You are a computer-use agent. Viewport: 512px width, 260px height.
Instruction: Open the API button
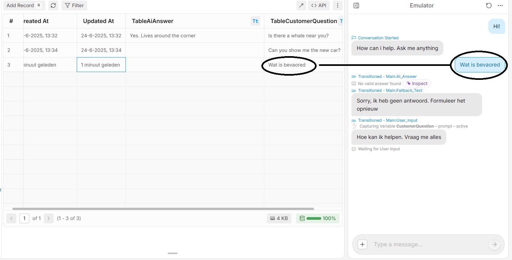[319, 6]
